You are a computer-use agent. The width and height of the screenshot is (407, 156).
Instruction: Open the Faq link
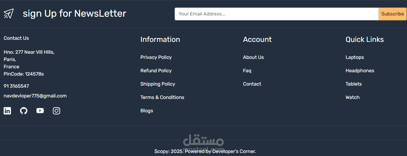[247, 71]
